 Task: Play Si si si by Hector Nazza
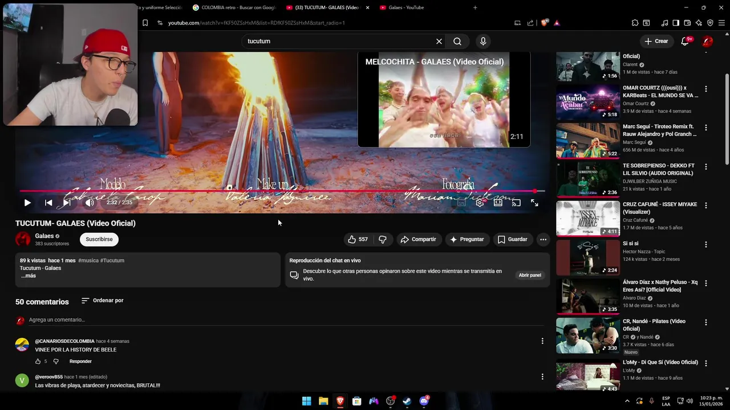pos(587,257)
